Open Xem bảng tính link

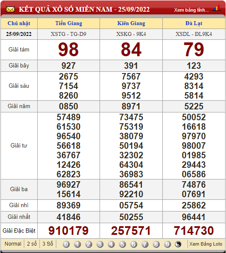click(191, 10)
